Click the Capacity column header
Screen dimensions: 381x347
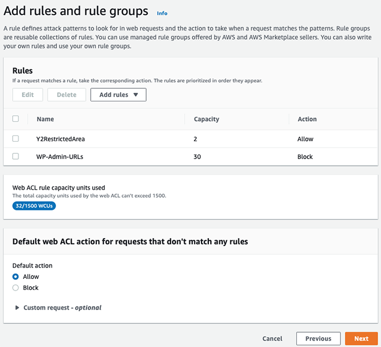[x=207, y=119]
